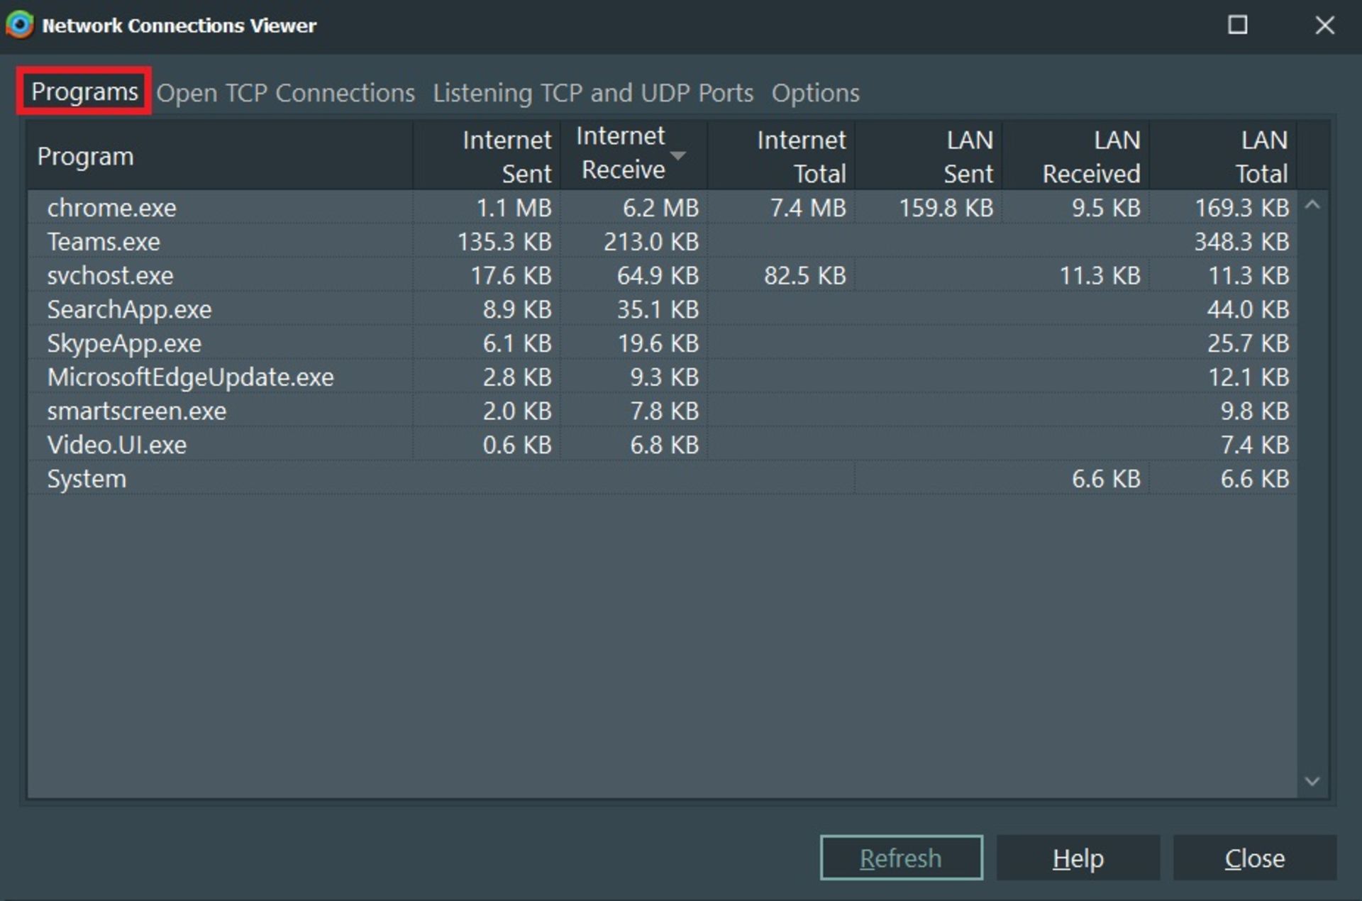Click Teams.exe value 213.0 KB
The height and width of the screenshot is (901, 1362).
click(x=651, y=242)
